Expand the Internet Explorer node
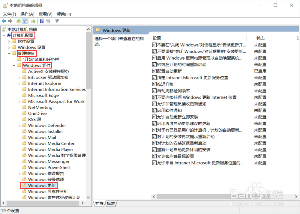The height and width of the screenshot is (214, 300). tap(19, 83)
